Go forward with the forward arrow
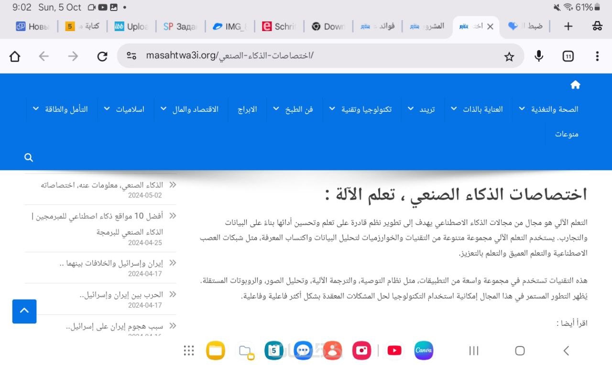 tap(73, 56)
